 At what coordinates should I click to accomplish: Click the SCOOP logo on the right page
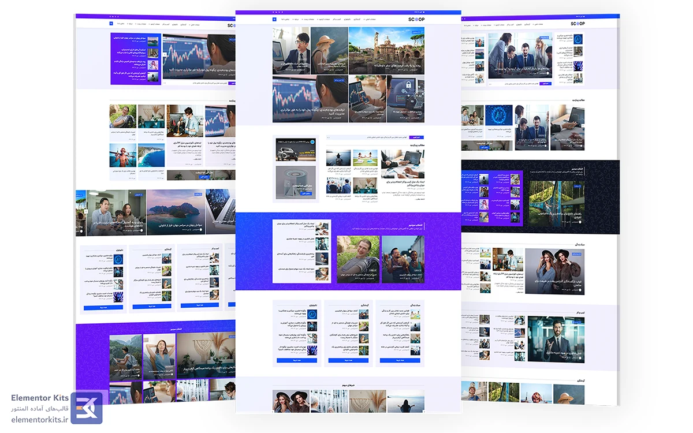pos(577,23)
